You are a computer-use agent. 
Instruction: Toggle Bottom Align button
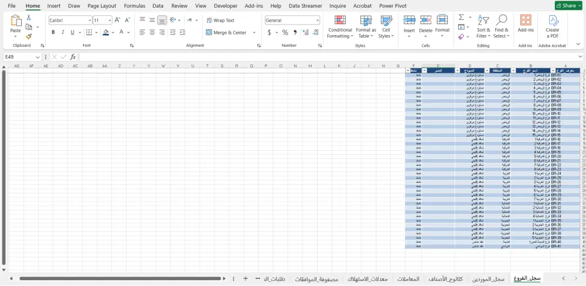(x=162, y=20)
